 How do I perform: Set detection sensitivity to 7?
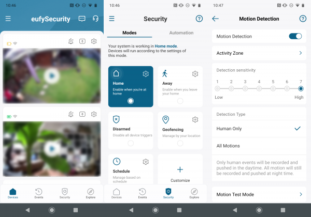[x=301, y=88]
